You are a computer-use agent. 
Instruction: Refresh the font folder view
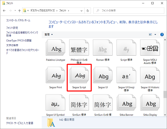(88, 11)
